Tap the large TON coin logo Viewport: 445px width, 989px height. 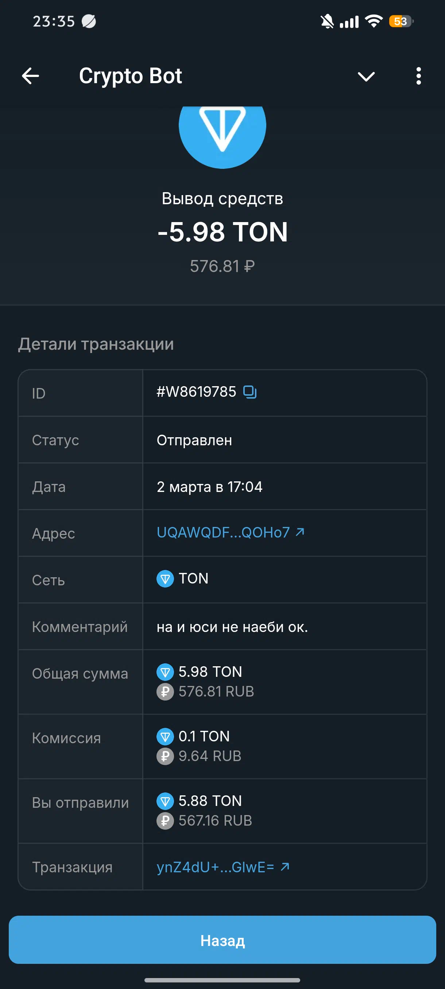(x=222, y=131)
